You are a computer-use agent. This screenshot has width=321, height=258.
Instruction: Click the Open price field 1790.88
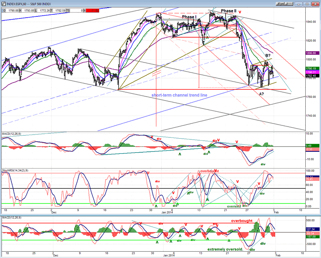[12, 10]
